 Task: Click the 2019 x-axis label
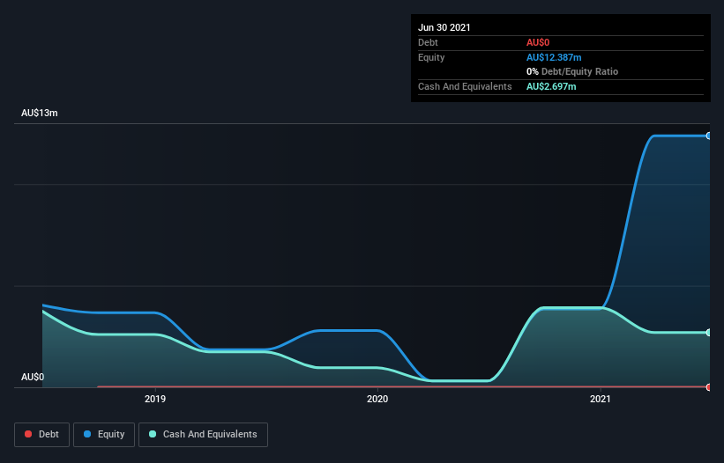(x=155, y=399)
